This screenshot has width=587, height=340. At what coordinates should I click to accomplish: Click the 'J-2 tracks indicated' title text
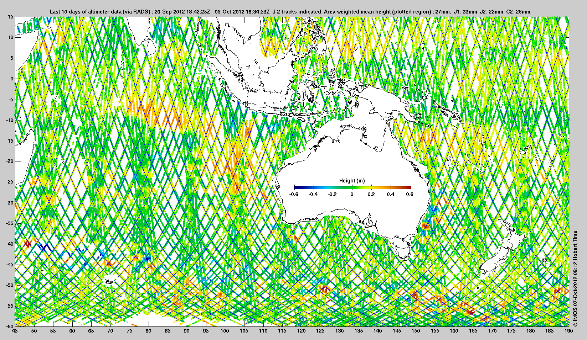297,12
